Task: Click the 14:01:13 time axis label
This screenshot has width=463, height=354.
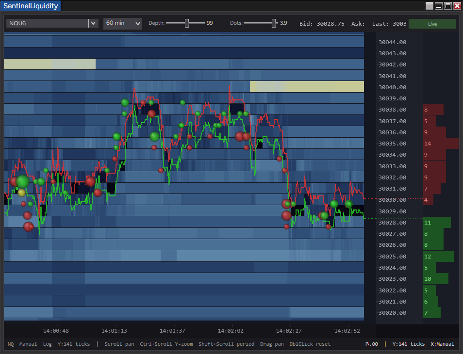Action: (x=114, y=331)
